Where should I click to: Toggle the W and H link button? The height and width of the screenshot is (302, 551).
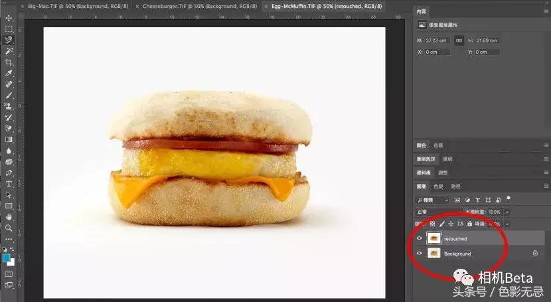click(x=459, y=40)
